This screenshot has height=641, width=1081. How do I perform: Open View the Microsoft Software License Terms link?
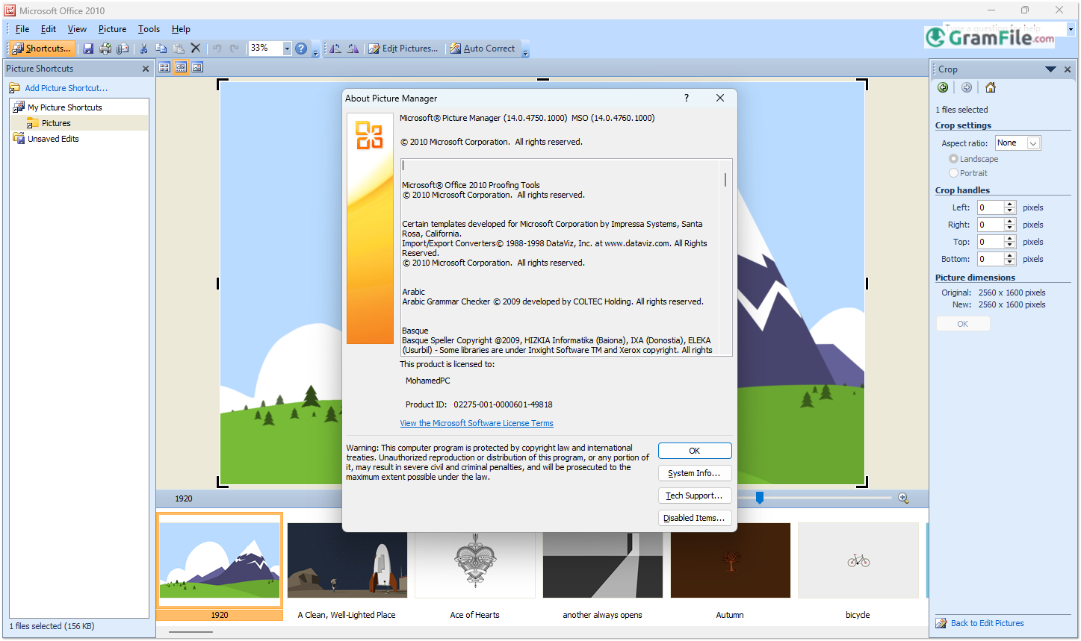[477, 423]
